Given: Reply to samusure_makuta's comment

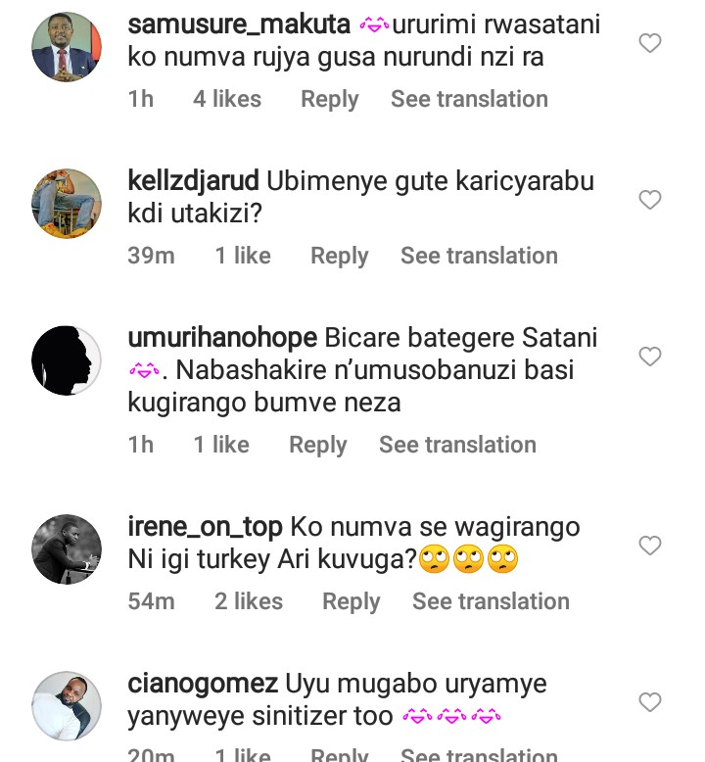Looking at the screenshot, I should point(329,99).
